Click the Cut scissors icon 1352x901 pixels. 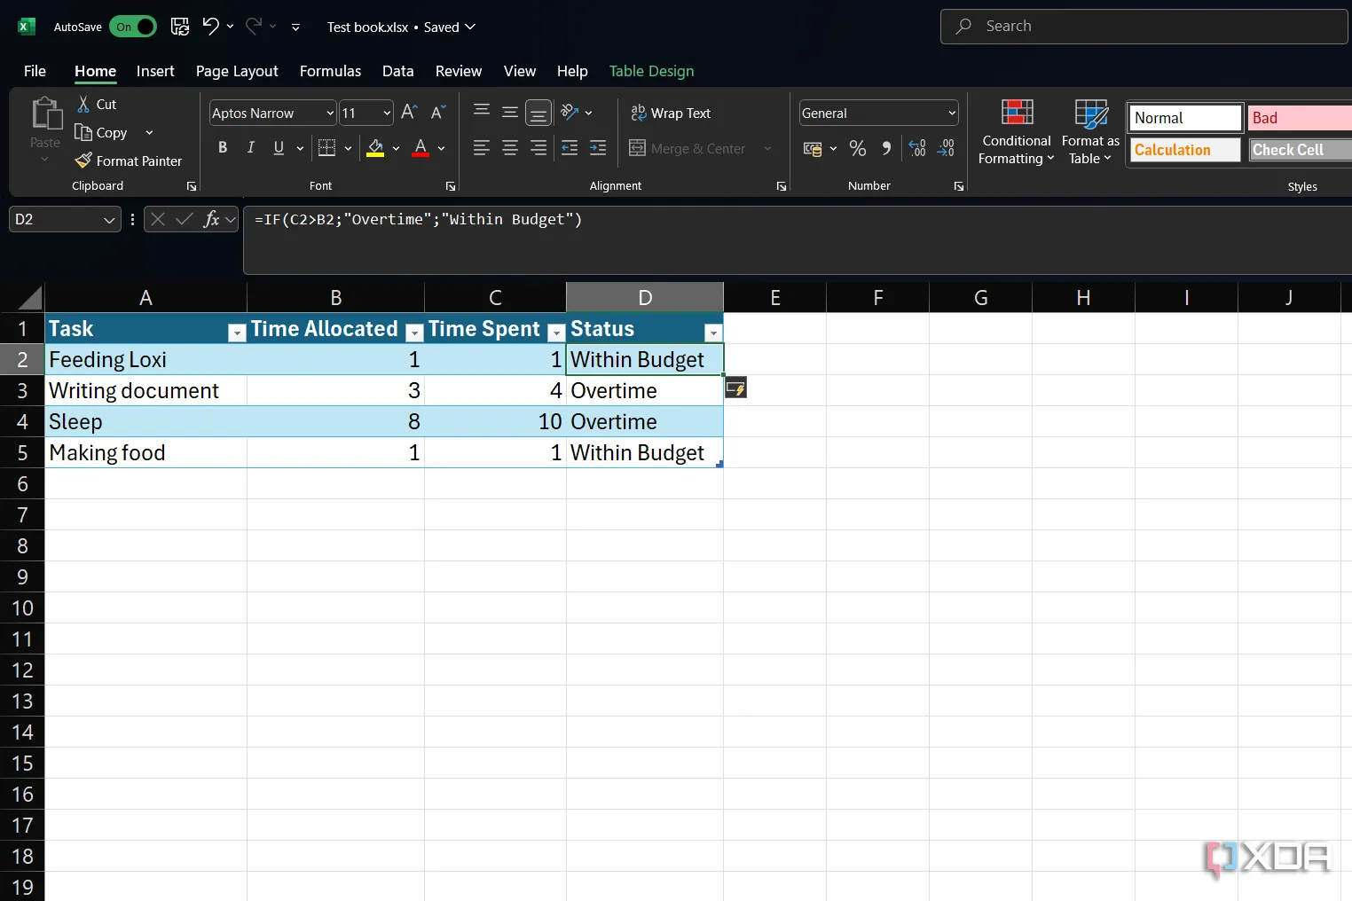[83, 104]
